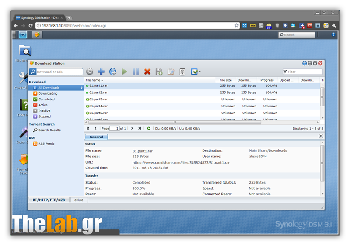Click the floppy disk save icon
Viewport: 350px width, 246px height.
(x=159, y=72)
